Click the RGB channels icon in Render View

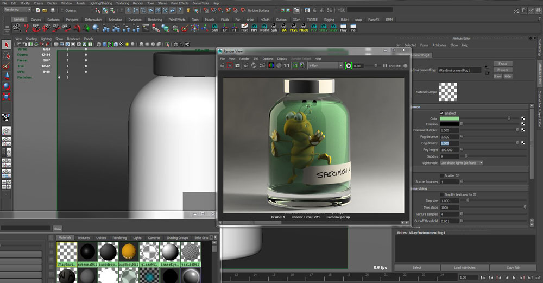coord(271,66)
